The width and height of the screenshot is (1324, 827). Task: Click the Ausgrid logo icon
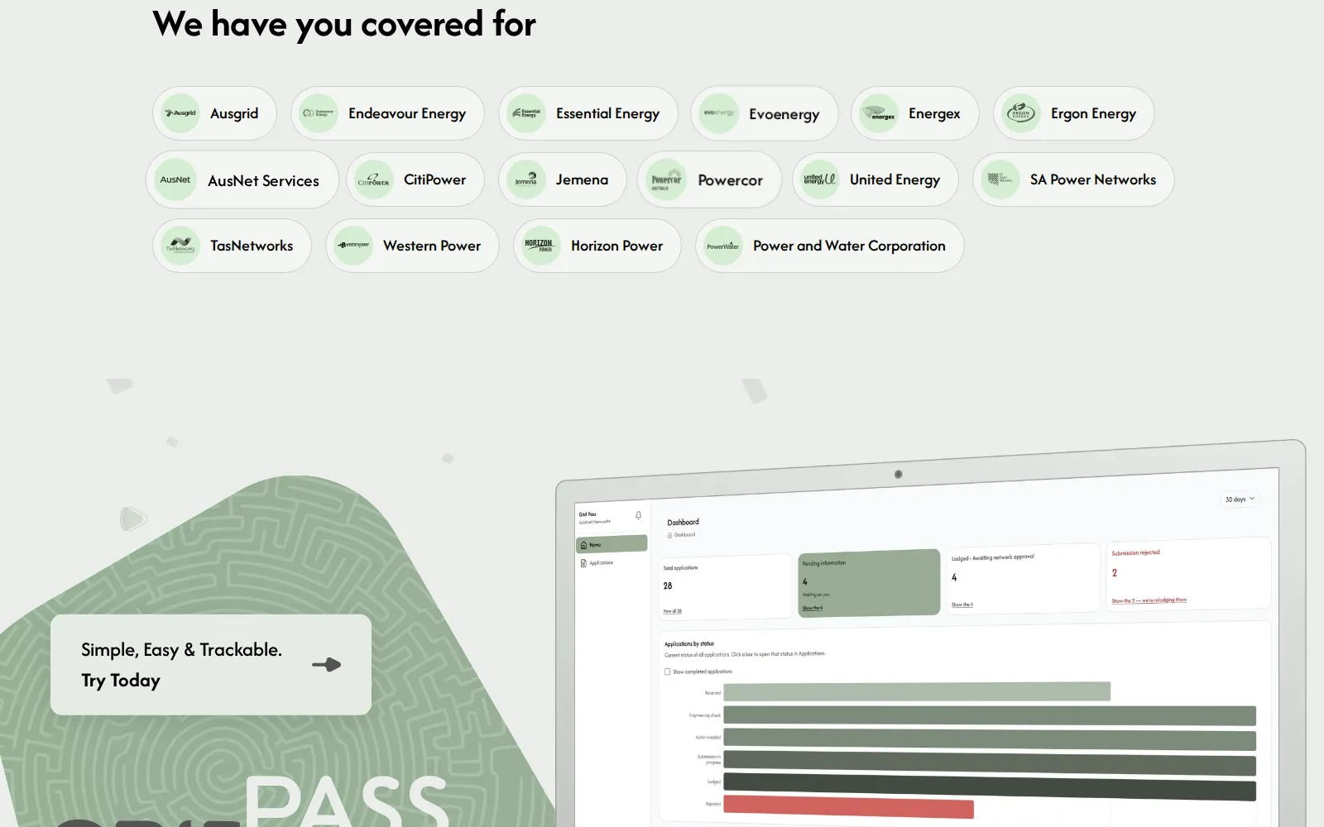180,113
